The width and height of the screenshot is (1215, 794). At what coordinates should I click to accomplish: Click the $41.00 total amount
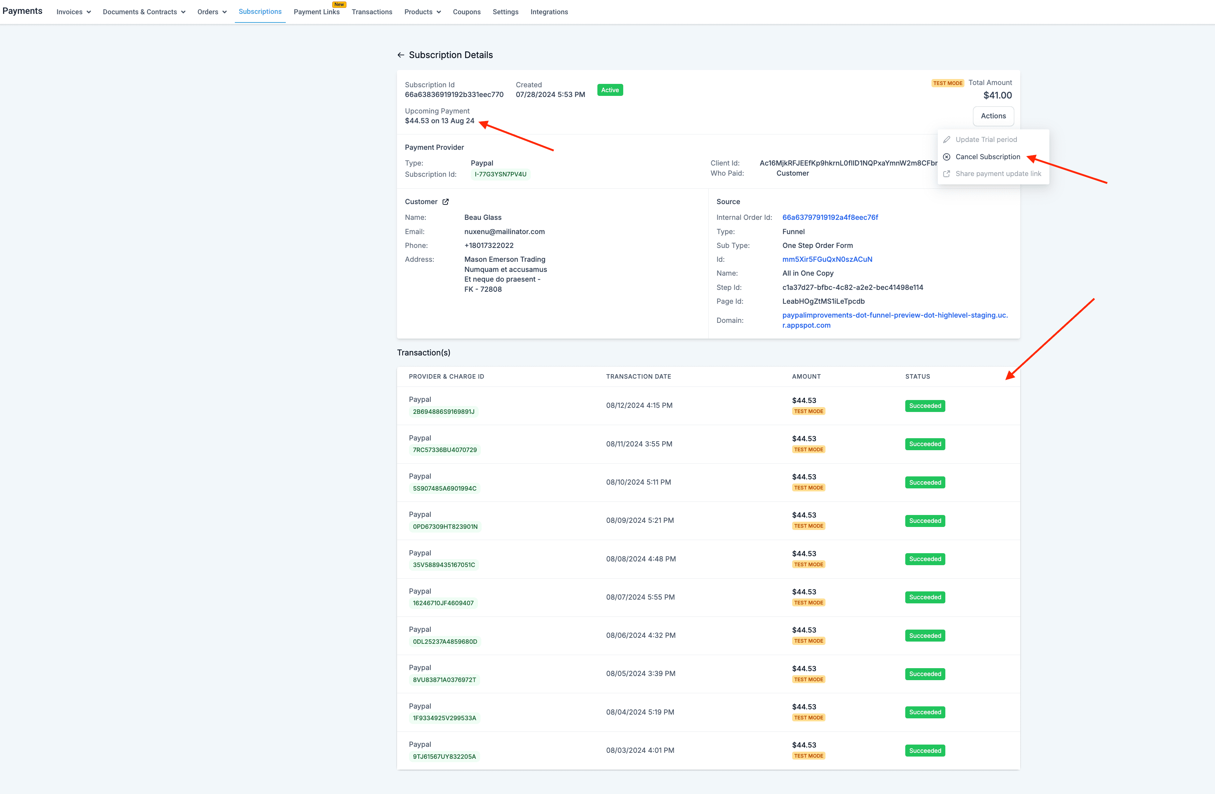click(x=997, y=96)
